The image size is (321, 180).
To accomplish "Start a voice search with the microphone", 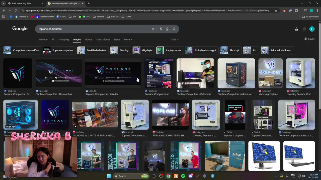I will coord(161,29).
